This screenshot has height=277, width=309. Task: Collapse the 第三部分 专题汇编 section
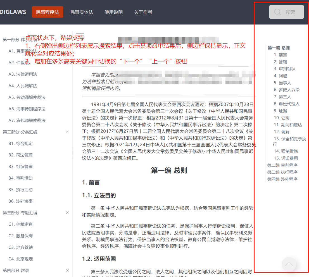pyautogui.click(x=67, y=212)
